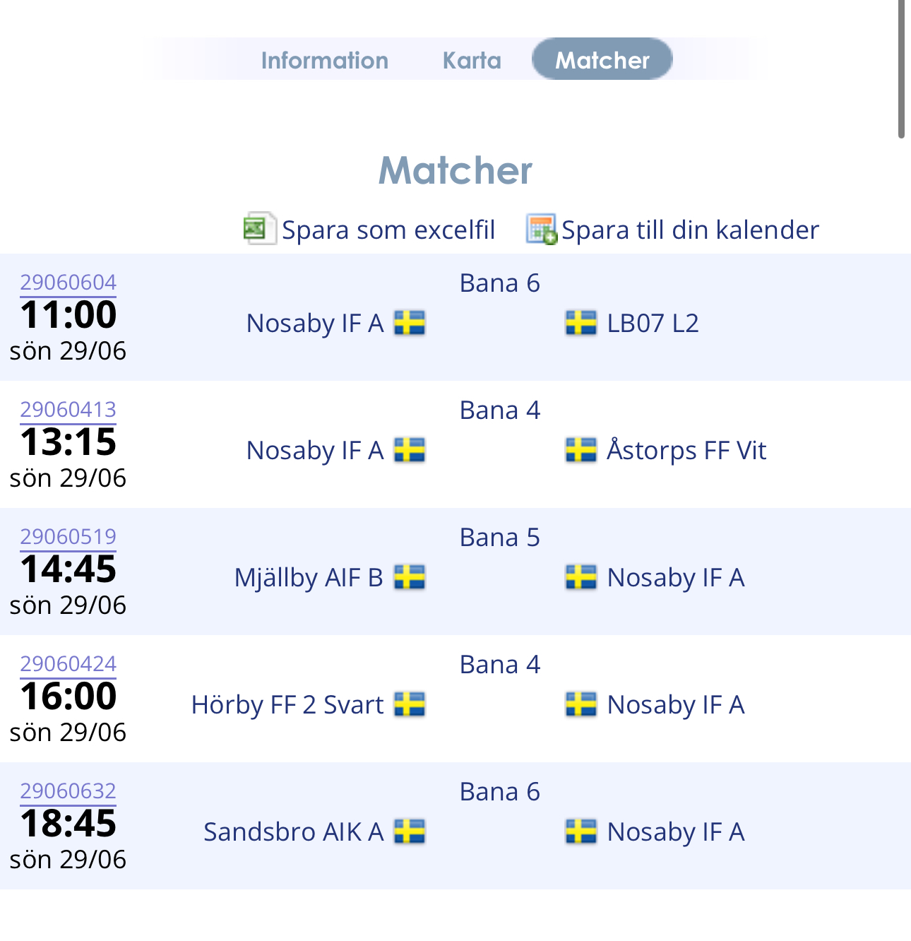Viewport: 911px width, 941px height.
Task: Open match number 29060632
Action: coord(68,791)
